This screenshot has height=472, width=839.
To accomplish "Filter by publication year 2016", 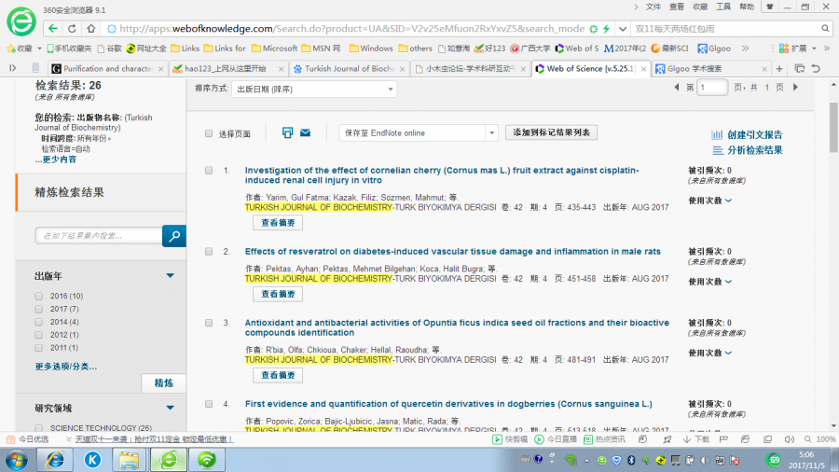I will click(38, 296).
